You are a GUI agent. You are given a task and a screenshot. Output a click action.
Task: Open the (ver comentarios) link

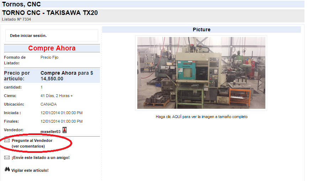[x=28, y=146]
